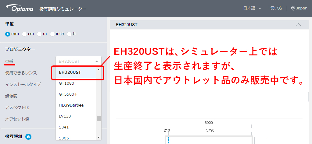Select the ft unit radio button

coord(69,34)
